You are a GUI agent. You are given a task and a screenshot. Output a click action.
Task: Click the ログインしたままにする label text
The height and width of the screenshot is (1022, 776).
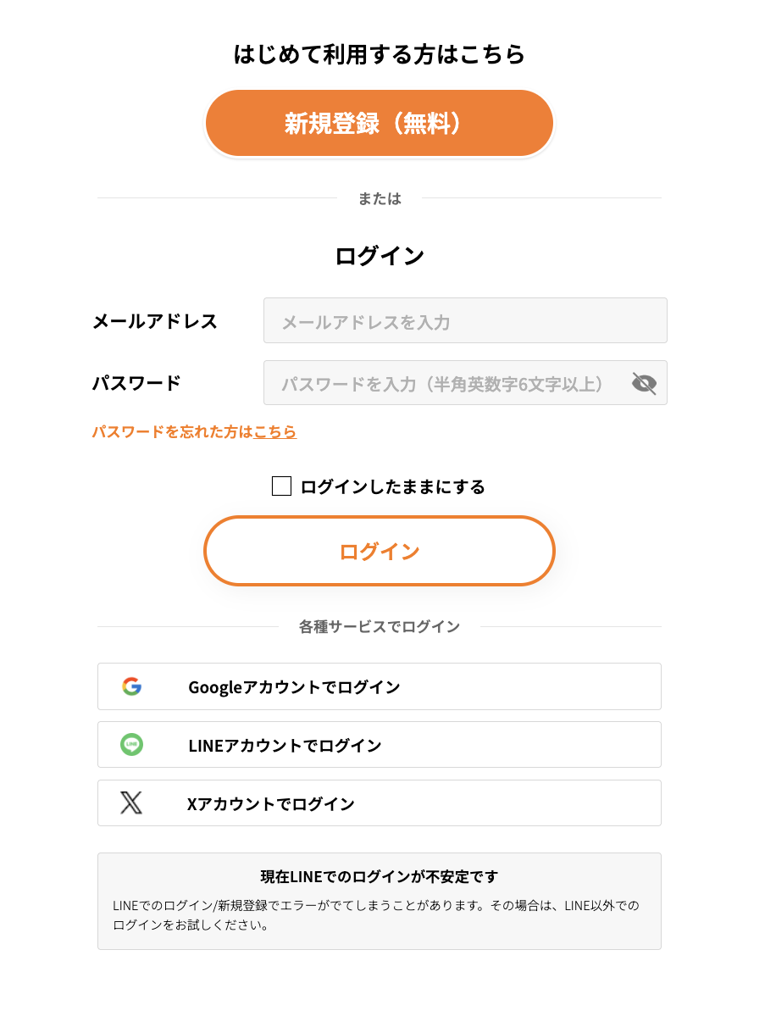pyautogui.click(x=392, y=486)
